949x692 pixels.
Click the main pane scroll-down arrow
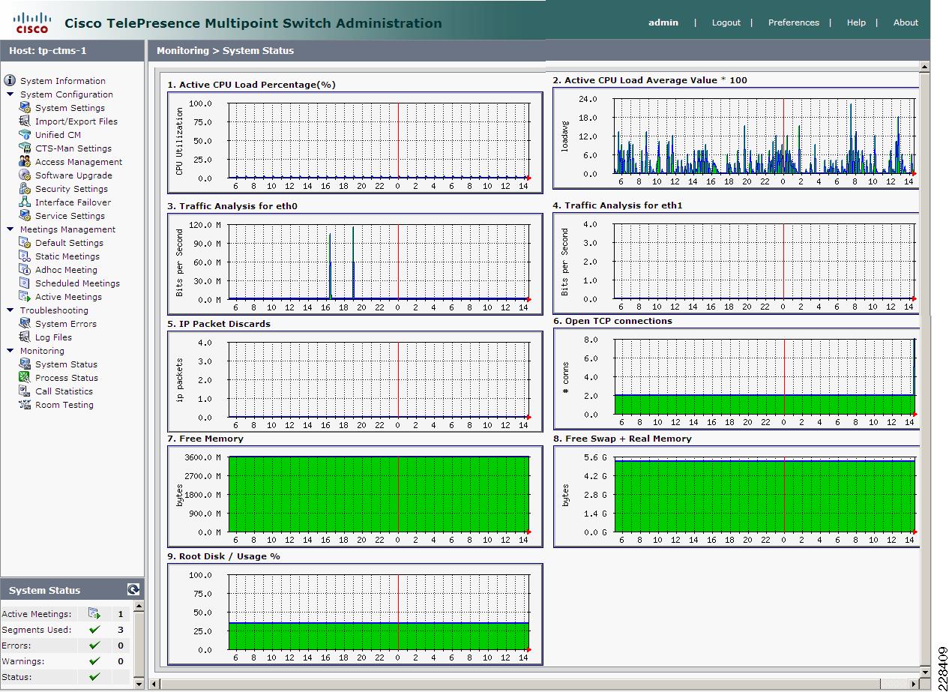[924, 673]
